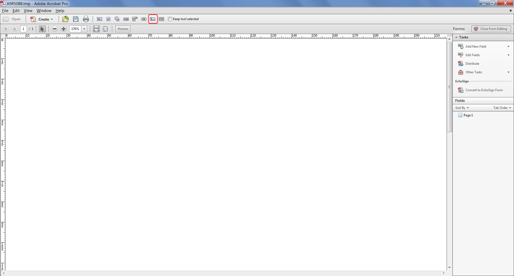Screen dimensions: 514x276
Task: Select Page 1 in Fields list
Action: pos(468,115)
